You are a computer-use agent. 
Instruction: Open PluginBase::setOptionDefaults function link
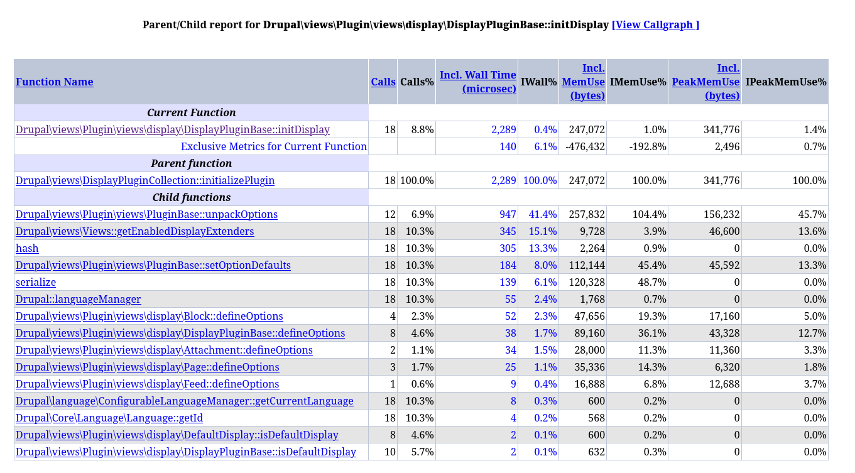click(153, 265)
